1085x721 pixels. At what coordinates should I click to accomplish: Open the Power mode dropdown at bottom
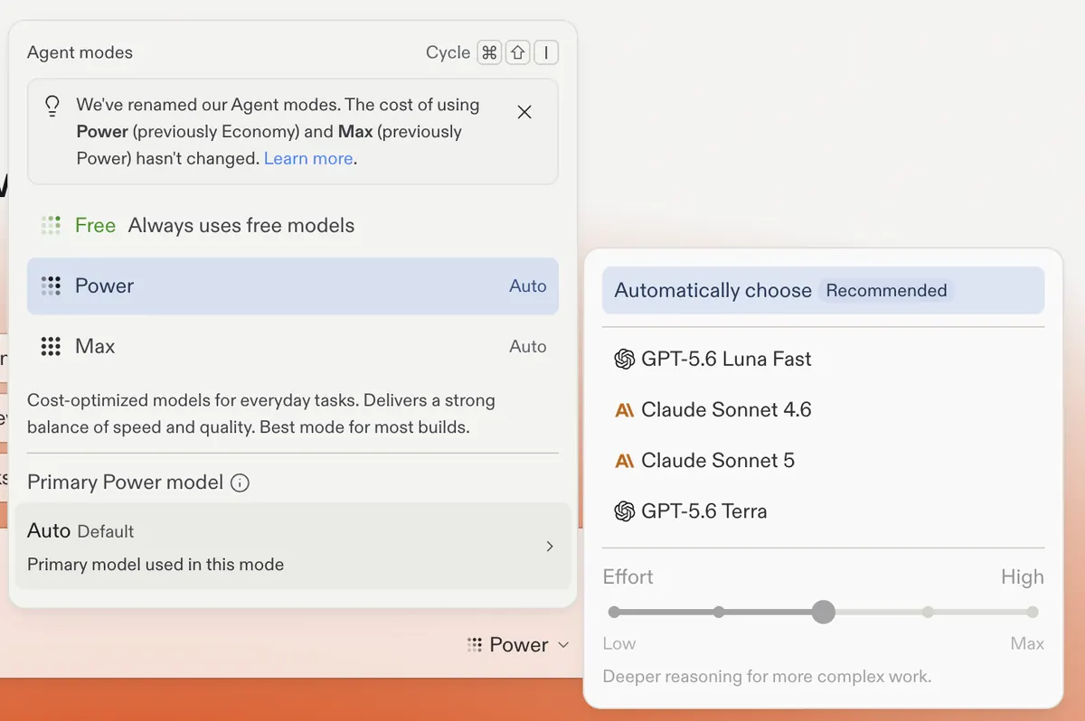pyautogui.click(x=518, y=644)
